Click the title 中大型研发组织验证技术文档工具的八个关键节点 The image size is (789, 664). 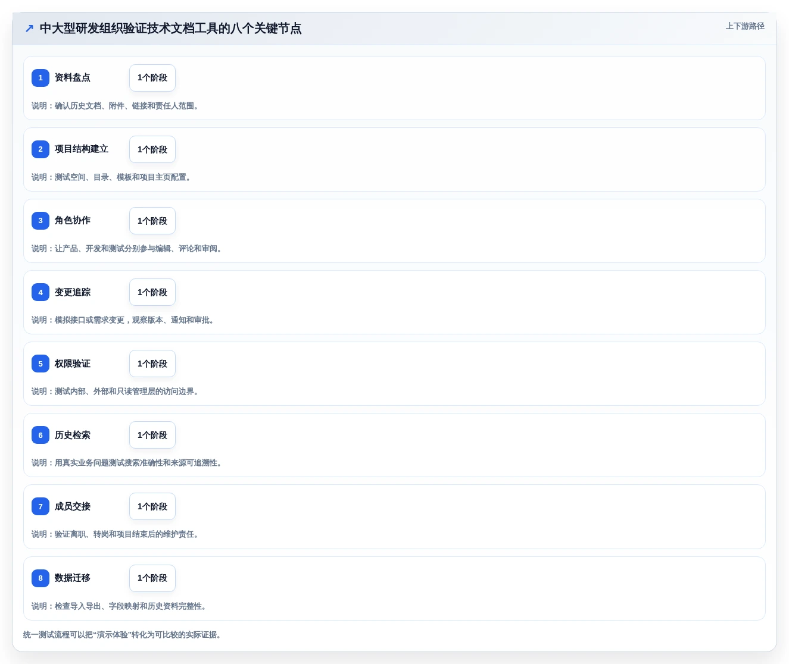tap(170, 29)
